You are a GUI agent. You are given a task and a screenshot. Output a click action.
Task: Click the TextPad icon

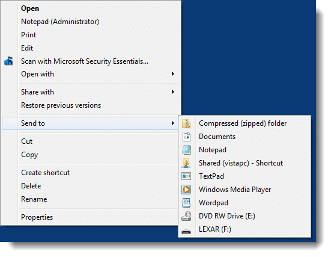[x=186, y=176]
